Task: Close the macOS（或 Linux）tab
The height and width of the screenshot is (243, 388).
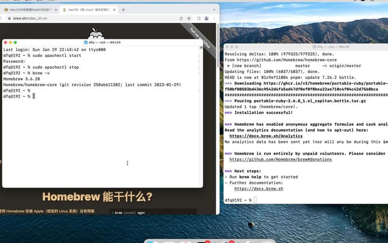Action: pyautogui.click(x=114, y=10)
